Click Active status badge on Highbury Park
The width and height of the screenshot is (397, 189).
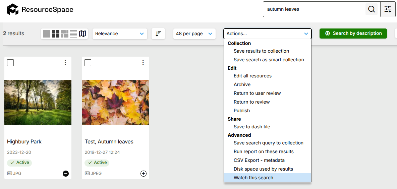point(19,163)
